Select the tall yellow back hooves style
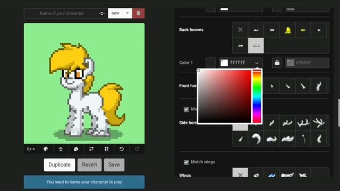Image resolution: width=340 pixels, height=191 pixels. 287,30
